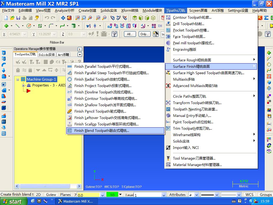Screen dimensions: 273x205
Task: Open the Analyze menu
Action: pos(65,10)
